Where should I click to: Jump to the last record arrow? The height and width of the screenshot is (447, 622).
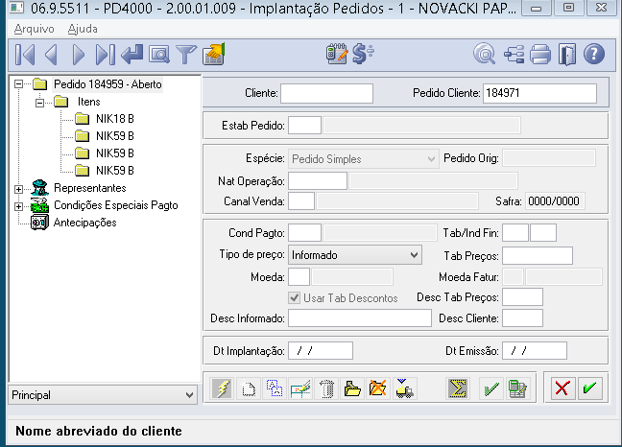click(106, 55)
